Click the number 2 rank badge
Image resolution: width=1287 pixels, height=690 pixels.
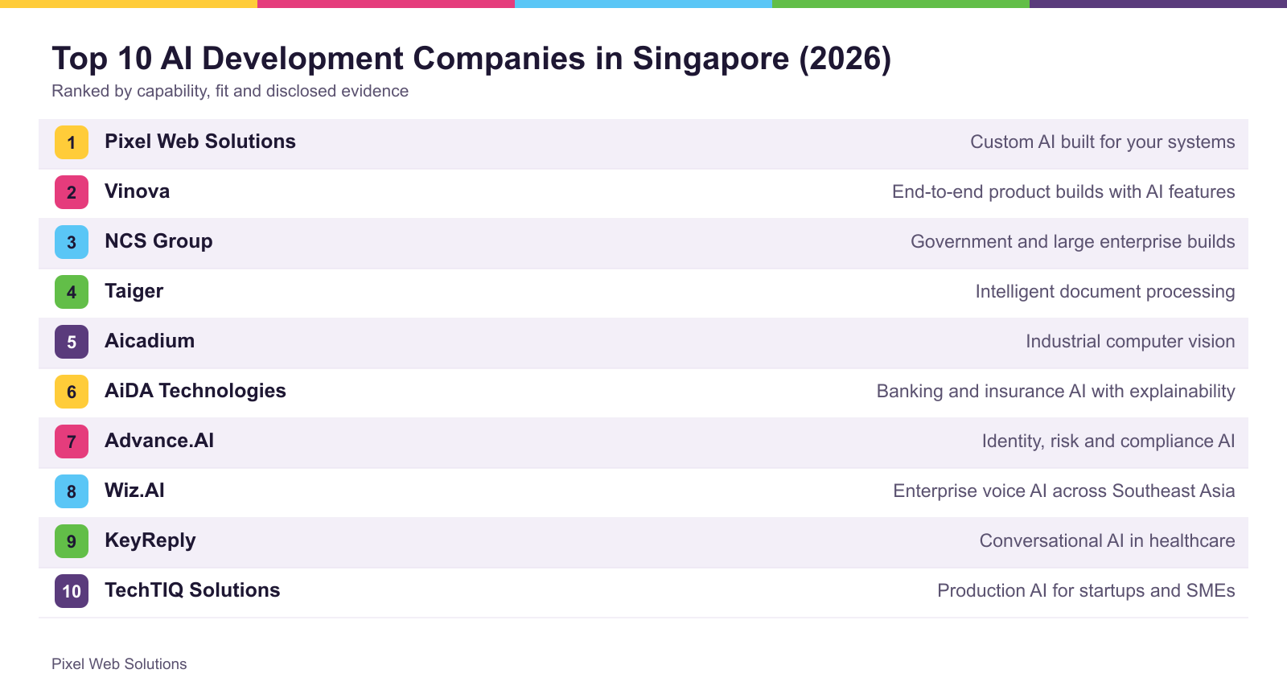pos(72,192)
